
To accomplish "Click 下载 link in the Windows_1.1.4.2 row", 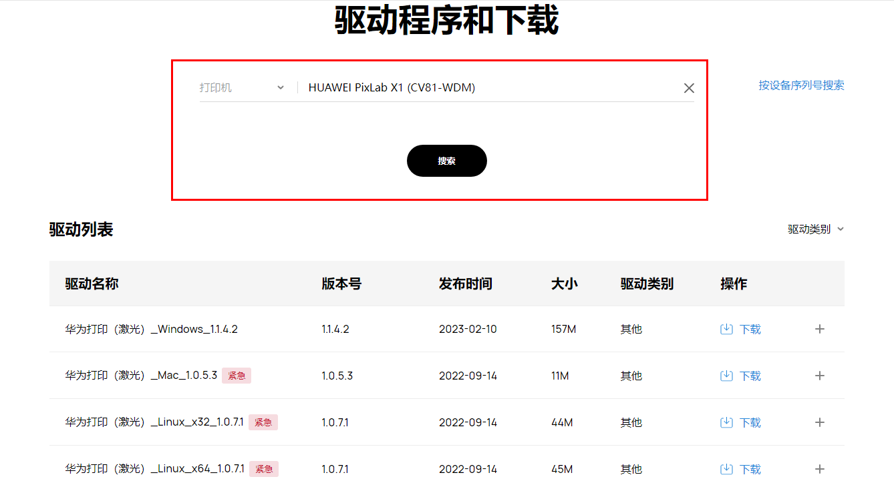I will [x=750, y=329].
